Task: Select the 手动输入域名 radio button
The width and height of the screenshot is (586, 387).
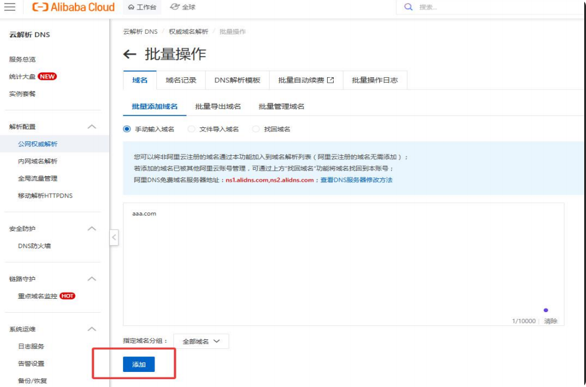Action: click(x=127, y=129)
